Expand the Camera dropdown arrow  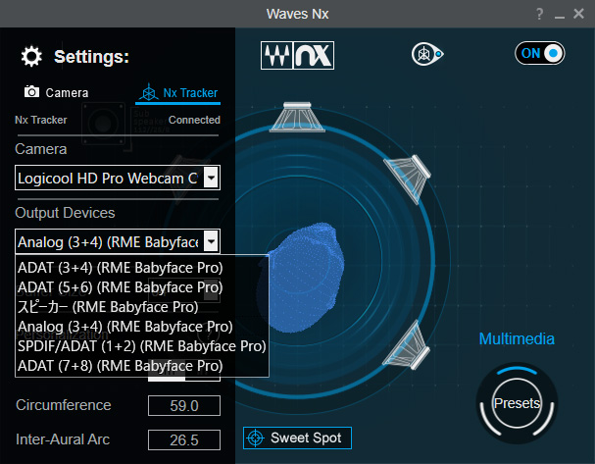point(210,178)
